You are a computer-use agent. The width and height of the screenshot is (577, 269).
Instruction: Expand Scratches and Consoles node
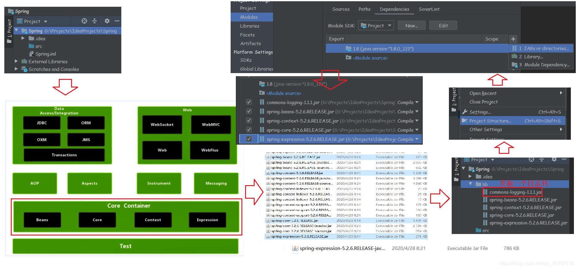(16, 69)
